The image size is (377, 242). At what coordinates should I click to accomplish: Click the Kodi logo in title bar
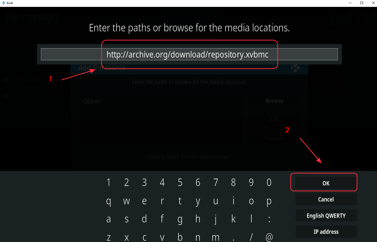3,3
